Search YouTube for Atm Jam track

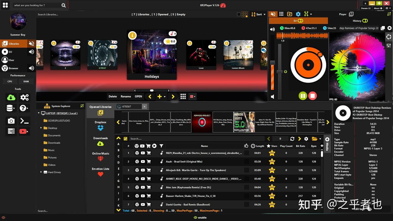pyautogui.click(x=143, y=187)
